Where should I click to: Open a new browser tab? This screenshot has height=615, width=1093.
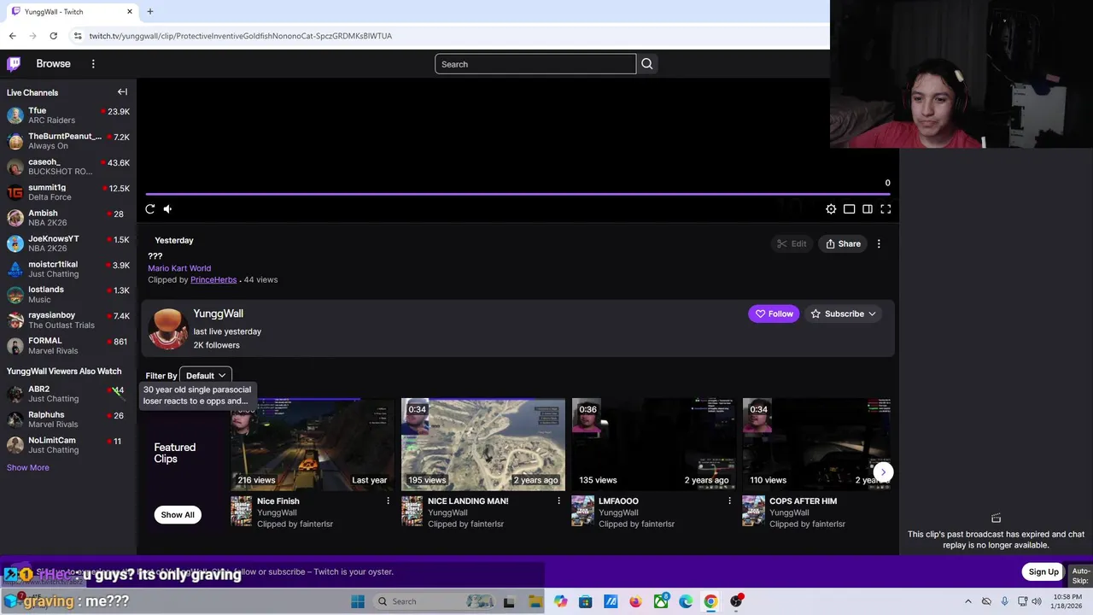point(149,11)
